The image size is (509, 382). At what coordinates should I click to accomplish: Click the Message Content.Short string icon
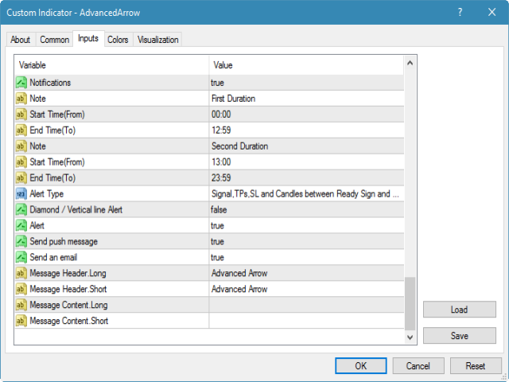pyautogui.click(x=21, y=322)
